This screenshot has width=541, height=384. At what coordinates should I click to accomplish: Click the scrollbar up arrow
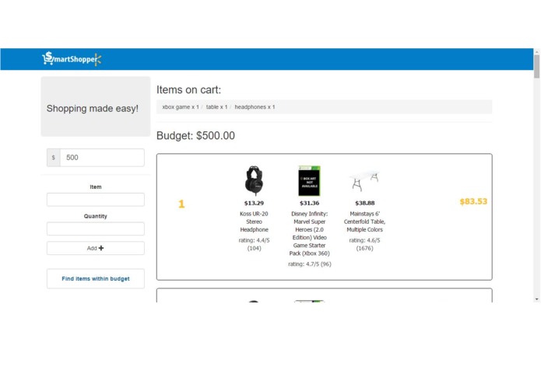tap(536, 51)
